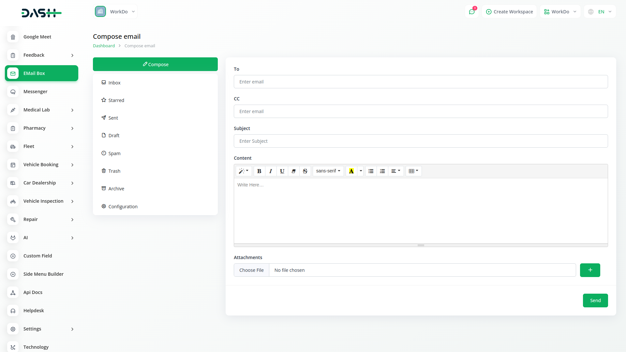Expand the Settings menu
The image size is (626, 352).
(x=41, y=329)
